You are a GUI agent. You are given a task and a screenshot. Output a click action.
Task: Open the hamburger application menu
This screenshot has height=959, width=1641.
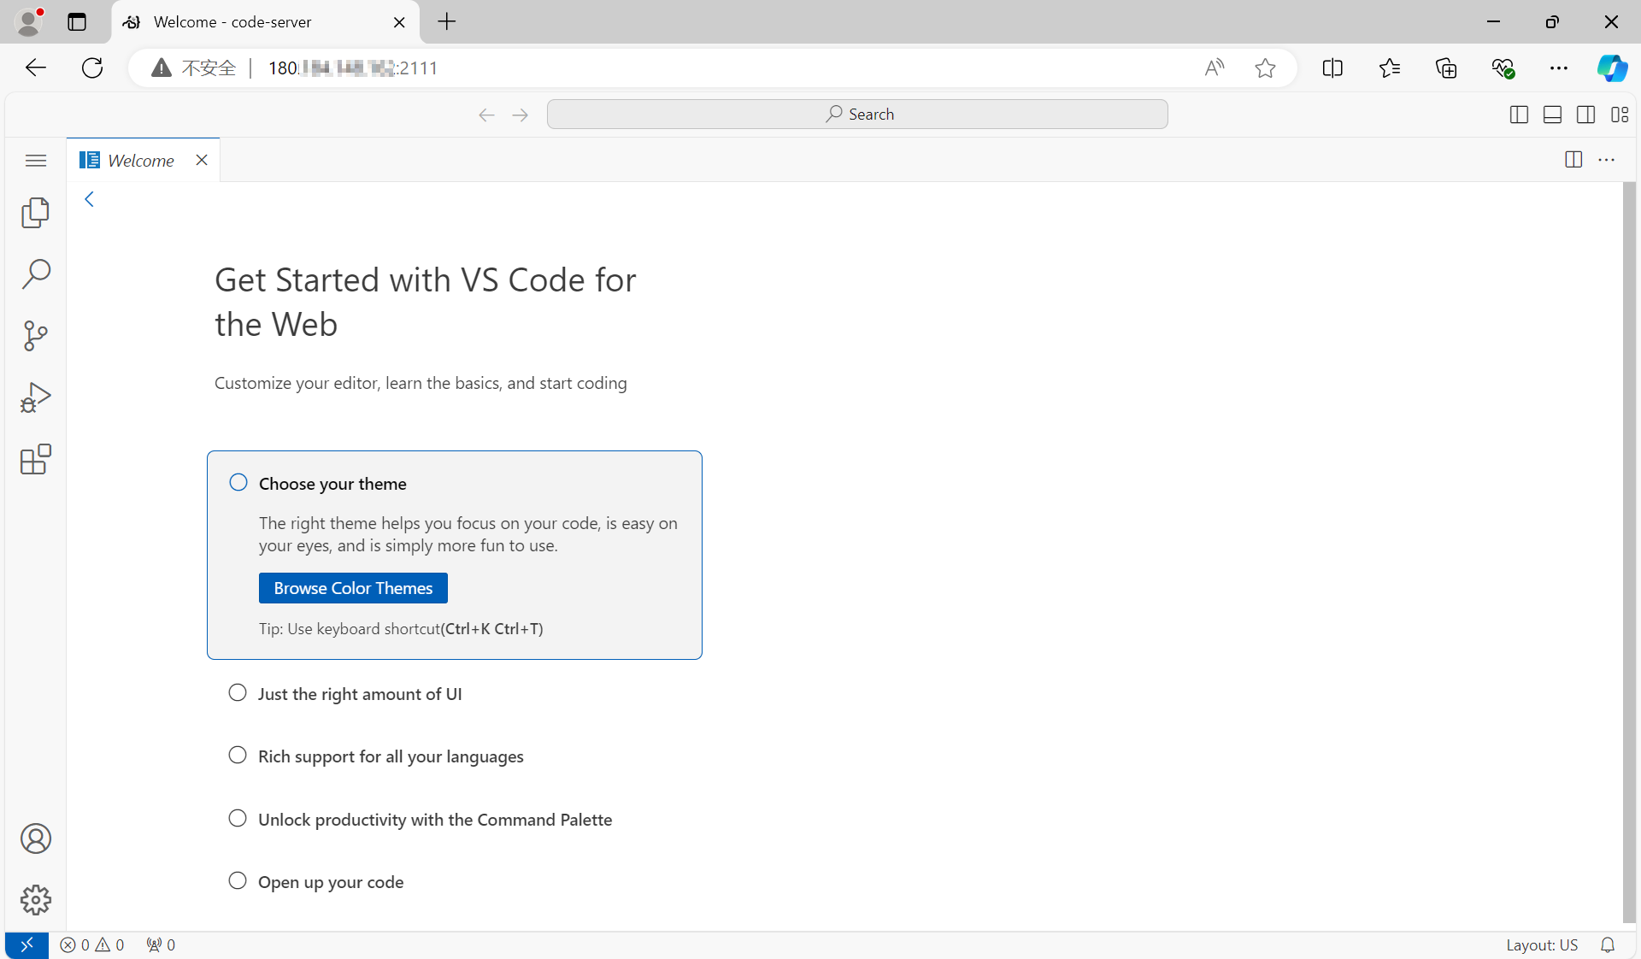point(35,161)
